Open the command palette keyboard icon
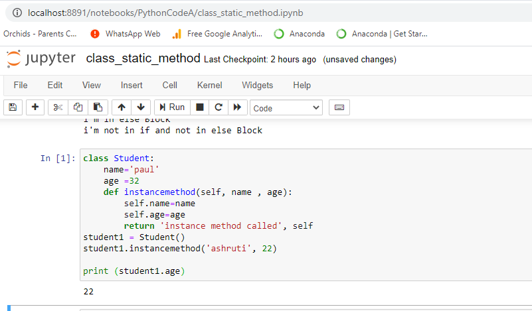The image size is (532, 311). [x=339, y=107]
